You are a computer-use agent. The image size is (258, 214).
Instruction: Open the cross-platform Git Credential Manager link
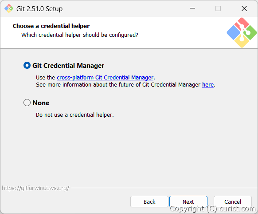click(x=105, y=77)
